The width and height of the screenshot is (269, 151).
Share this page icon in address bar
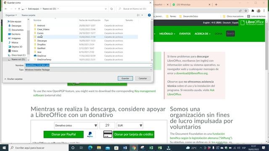[240, 11]
